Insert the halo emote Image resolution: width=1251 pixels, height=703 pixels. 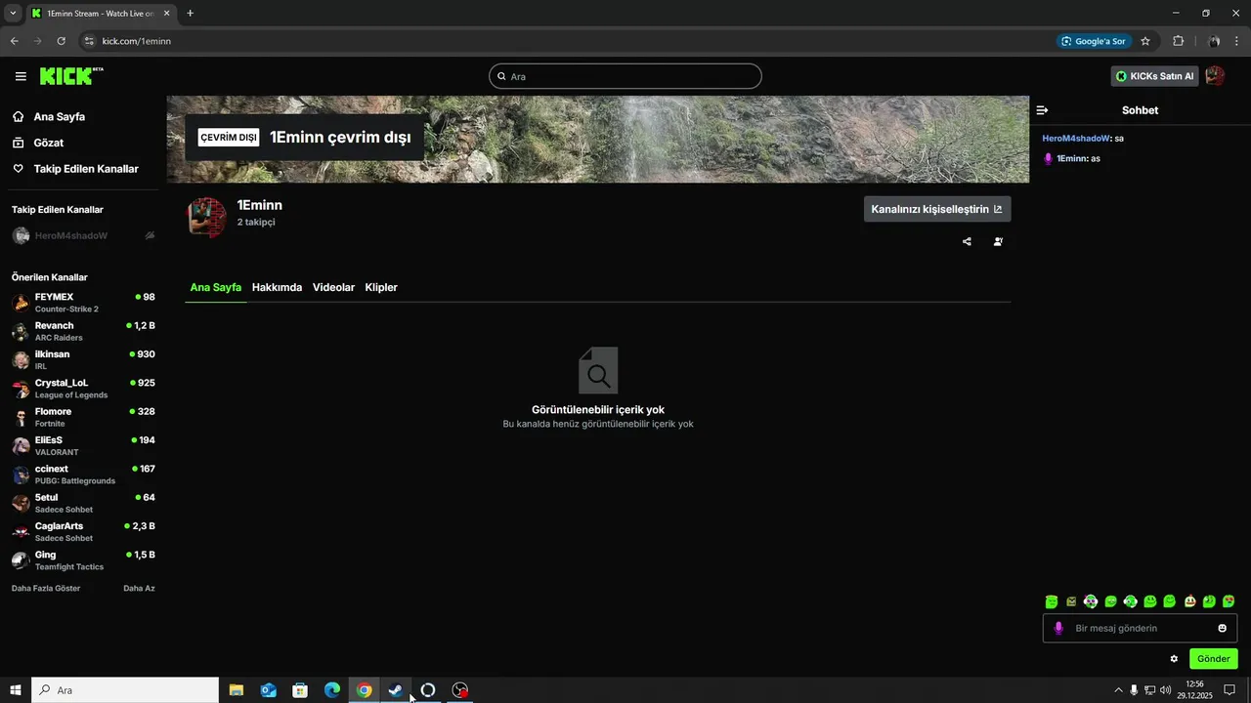click(x=1052, y=601)
